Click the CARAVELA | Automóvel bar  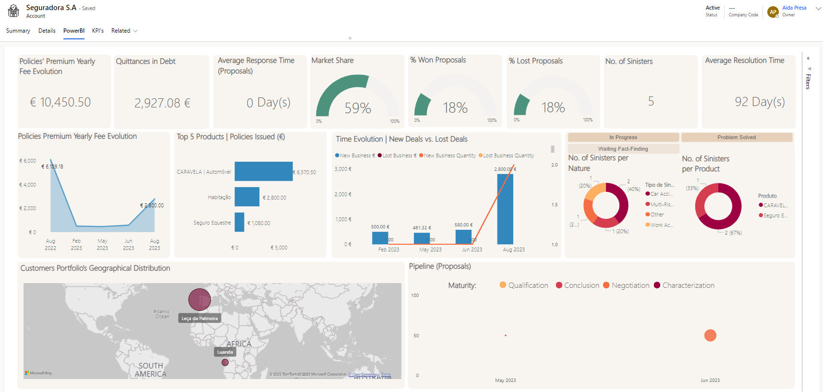pyautogui.click(x=264, y=171)
